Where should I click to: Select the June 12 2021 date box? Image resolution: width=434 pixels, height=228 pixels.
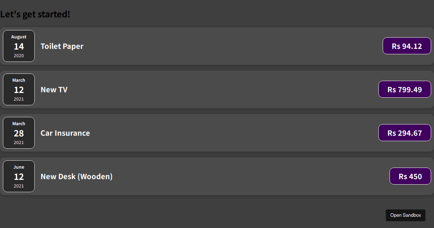coord(19,176)
